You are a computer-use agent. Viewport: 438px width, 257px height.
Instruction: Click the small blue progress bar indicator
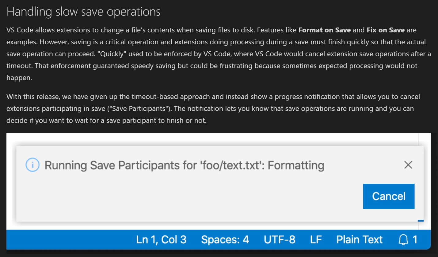[421, 221]
